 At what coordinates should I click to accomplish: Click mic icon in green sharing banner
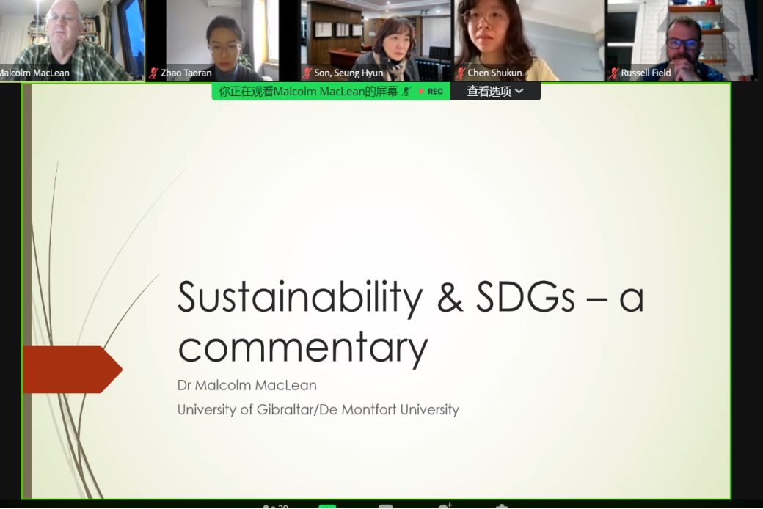406,92
